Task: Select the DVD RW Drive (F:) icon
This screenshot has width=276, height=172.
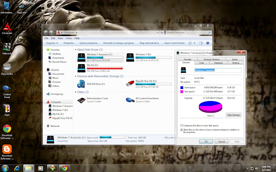Action: pyautogui.click(x=81, y=84)
